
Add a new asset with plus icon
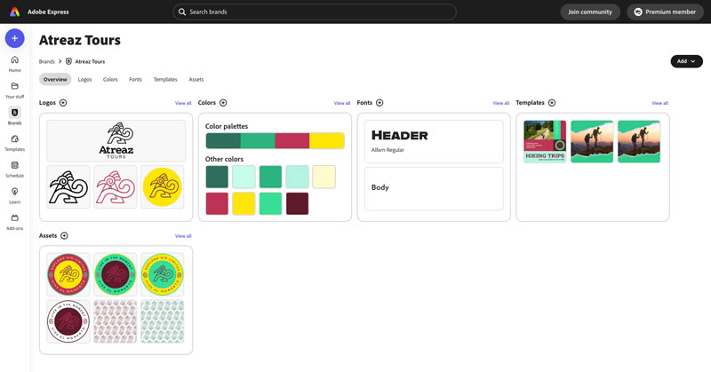pos(64,235)
